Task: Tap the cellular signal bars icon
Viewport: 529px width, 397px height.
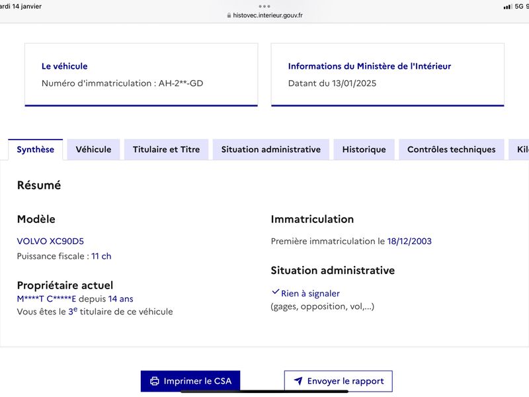Action: point(507,7)
